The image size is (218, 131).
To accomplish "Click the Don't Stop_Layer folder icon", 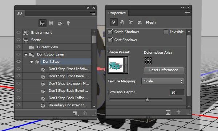I will coord(31,54).
